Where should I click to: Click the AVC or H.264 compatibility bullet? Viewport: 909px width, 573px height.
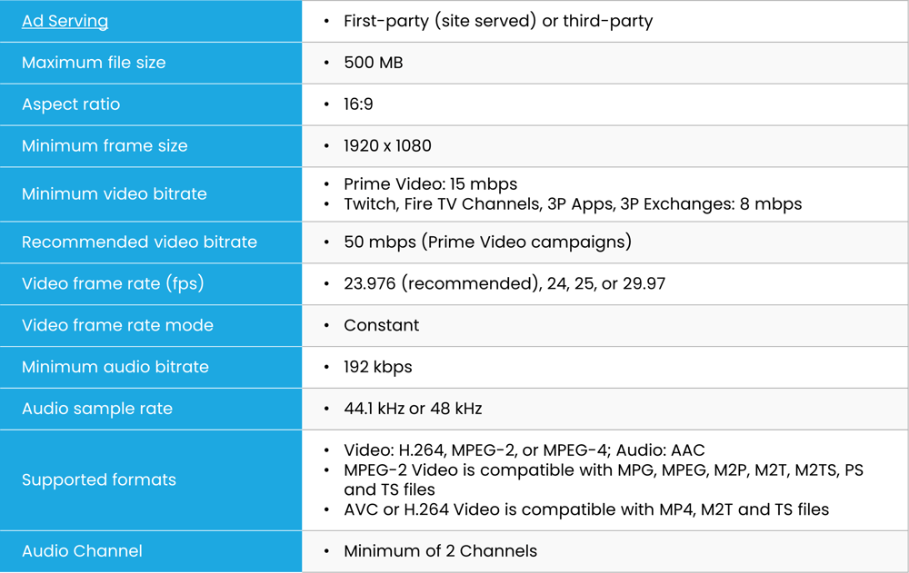(585, 509)
